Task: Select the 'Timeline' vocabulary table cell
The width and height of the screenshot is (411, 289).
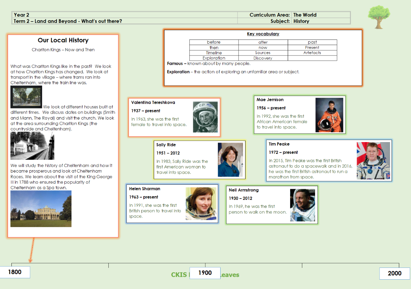Action: 214,53
